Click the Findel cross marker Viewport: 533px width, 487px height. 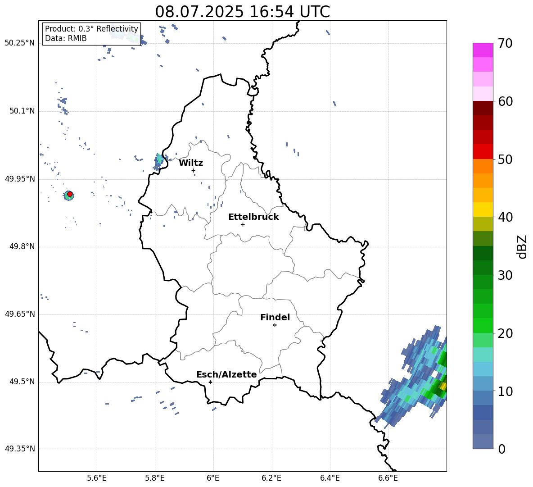pyautogui.click(x=275, y=325)
